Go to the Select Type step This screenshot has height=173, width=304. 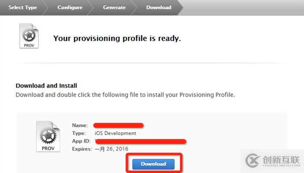23,7
